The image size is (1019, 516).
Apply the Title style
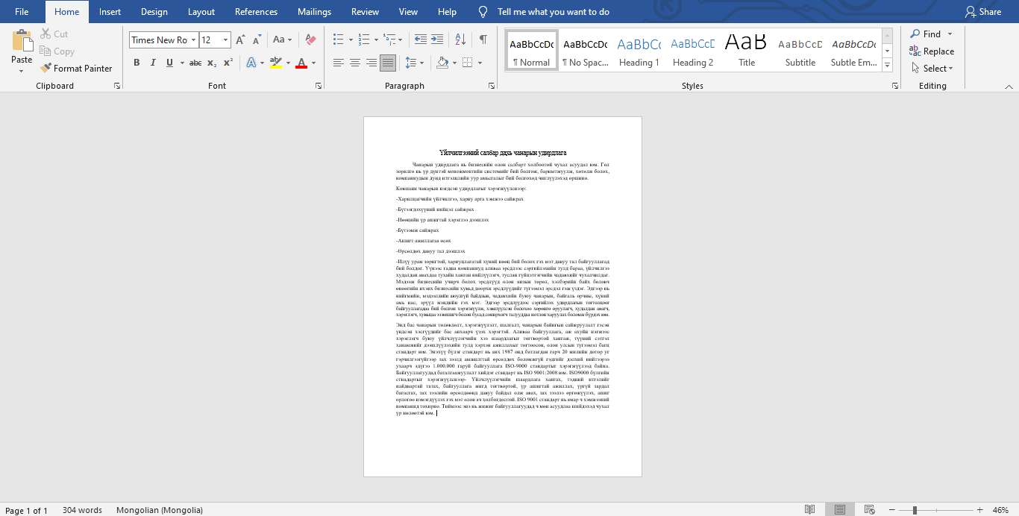coord(747,50)
